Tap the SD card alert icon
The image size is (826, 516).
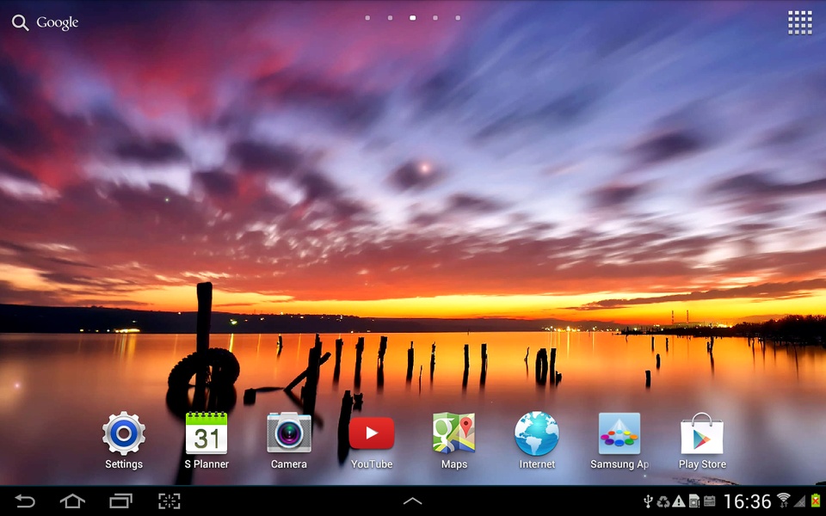694,501
